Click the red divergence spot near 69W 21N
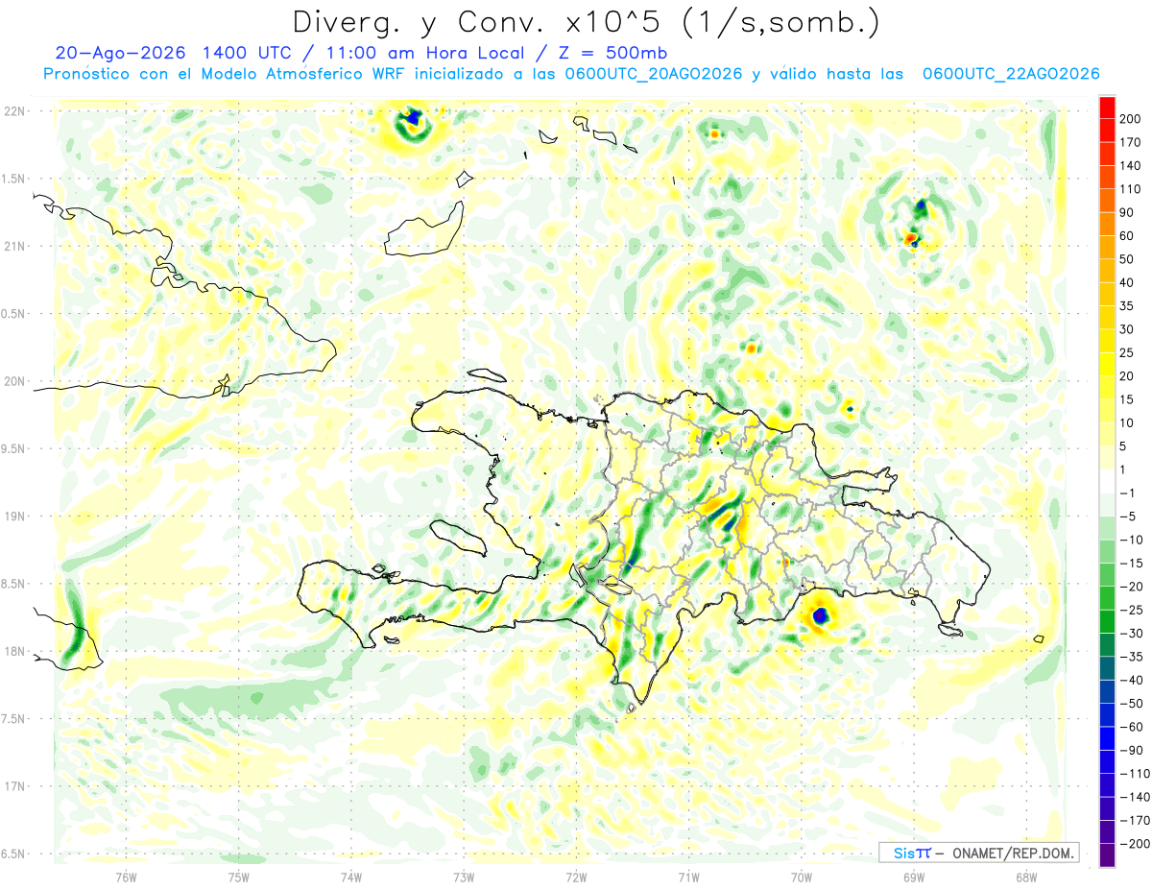Image resolution: width=1152 pixels, height=890 pixels. coord(911,237)
